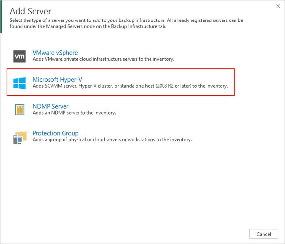
Task: Click 'Adds a group of physical or cloud servers' text
Action: 112,140
